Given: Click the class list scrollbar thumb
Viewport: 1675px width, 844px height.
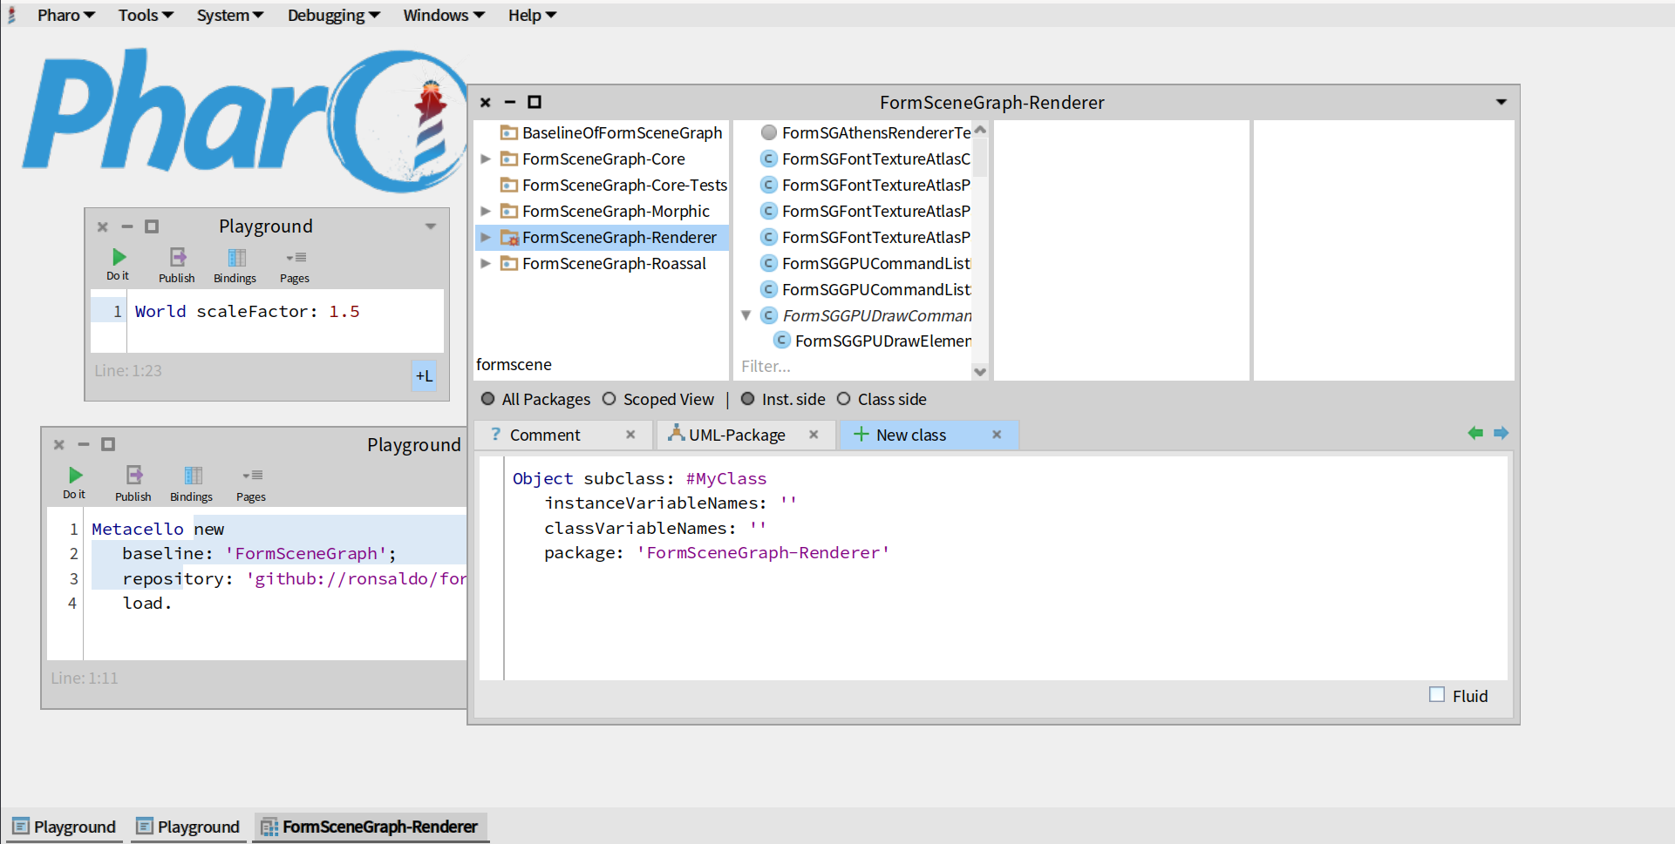Looking at the screenshot, I should [980, 157].
